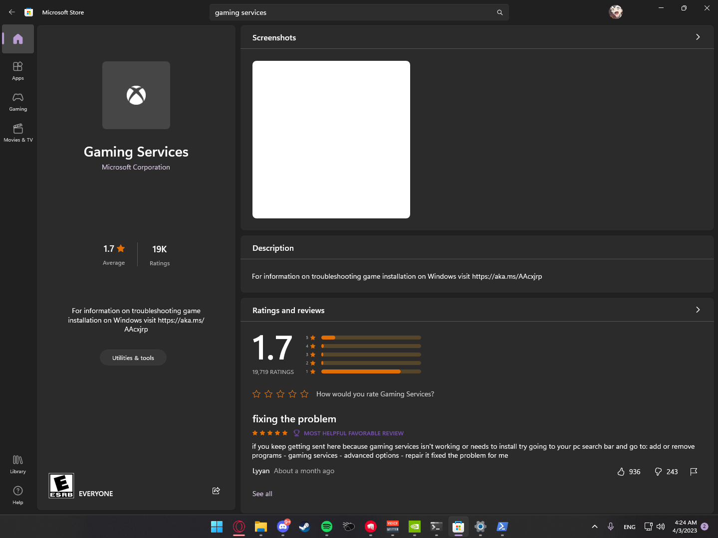
Task: Open Microsoft Corporation publisher page
Action: tap(136, 167)
